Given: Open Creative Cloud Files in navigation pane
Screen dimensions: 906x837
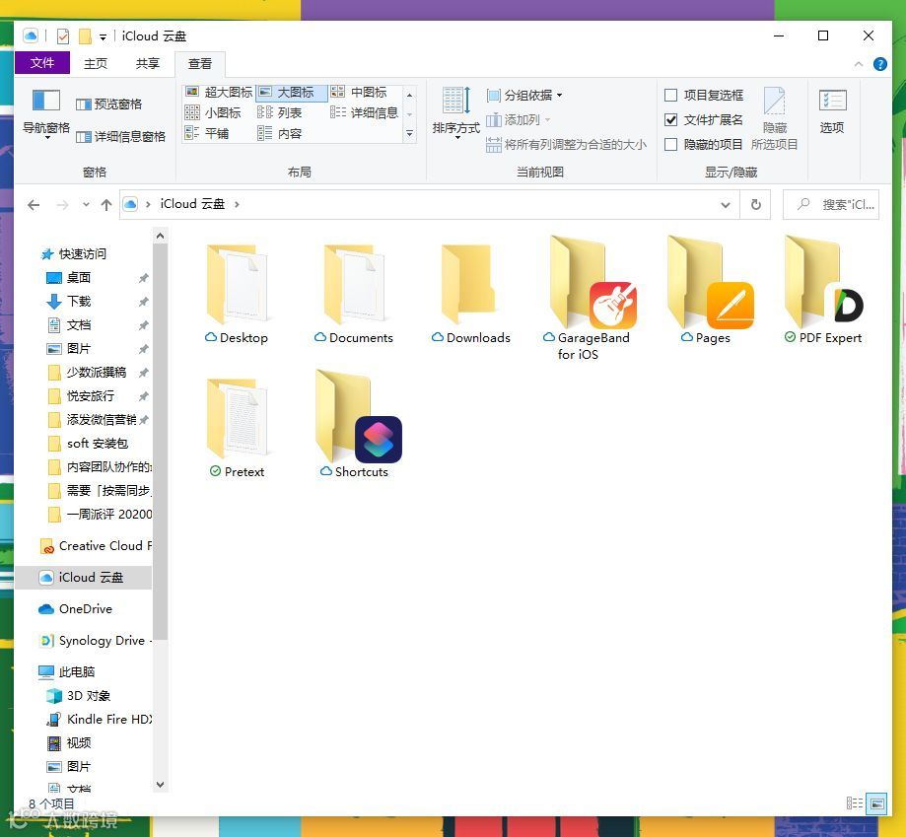Looking at the screenshot, I should (95, 546).
